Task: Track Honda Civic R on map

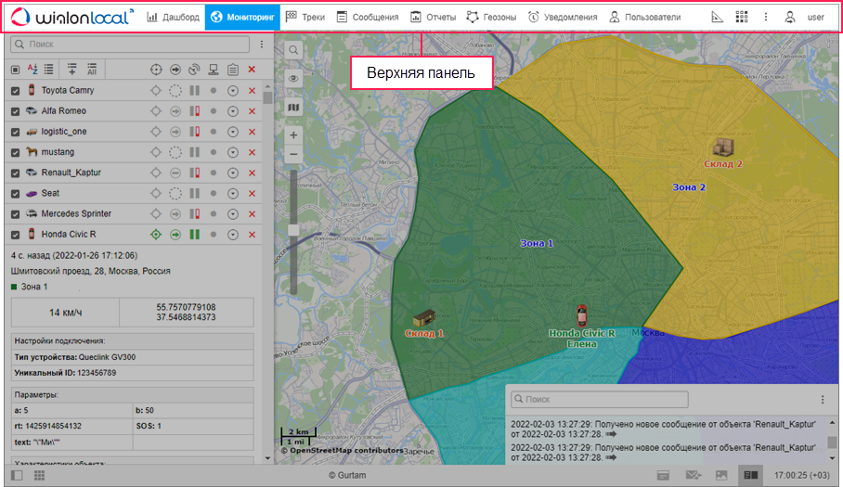Action: (156, 235)
